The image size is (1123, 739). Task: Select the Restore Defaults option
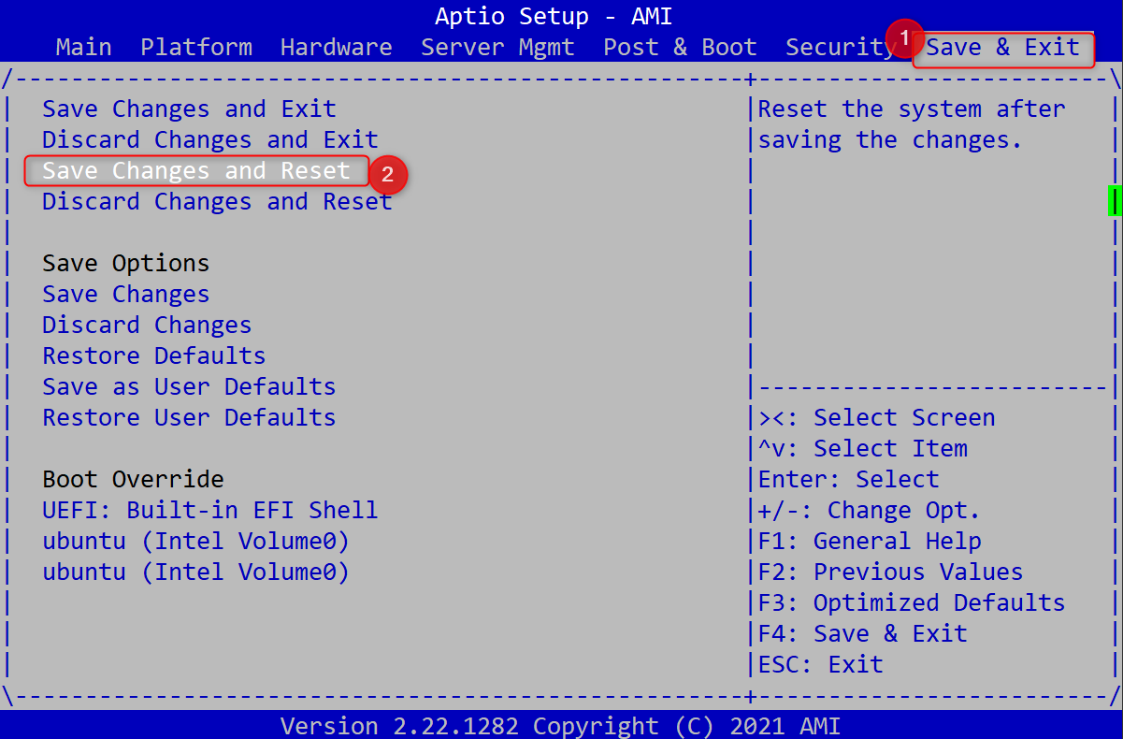point(154,356)
